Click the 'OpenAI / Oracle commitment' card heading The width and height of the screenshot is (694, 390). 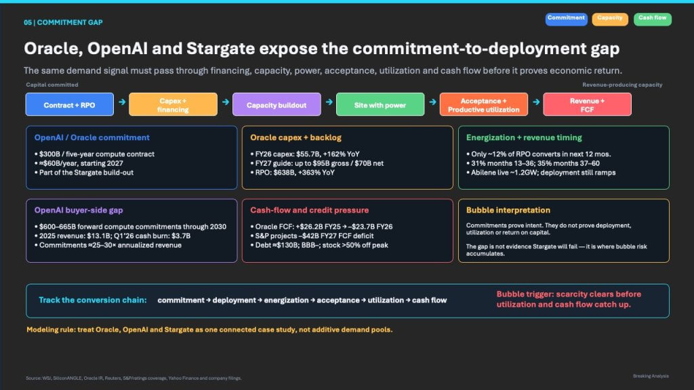[x=92, y=137]
